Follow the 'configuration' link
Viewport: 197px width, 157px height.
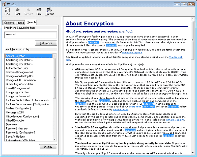(121, 109)
